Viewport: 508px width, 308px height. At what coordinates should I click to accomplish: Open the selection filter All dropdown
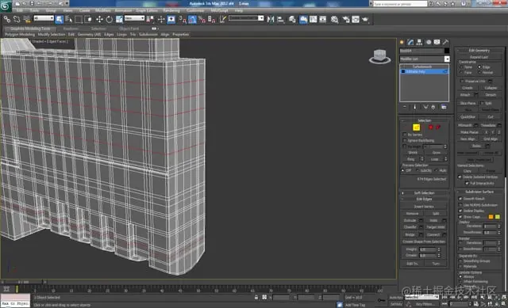coord(44,18)
